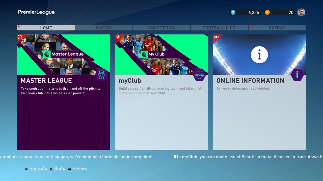
Task: Click the Premier League logo
Action: (x=36, y=12)
